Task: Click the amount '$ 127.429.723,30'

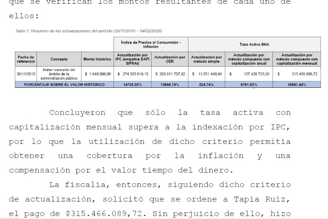Action: coord(249,74)
